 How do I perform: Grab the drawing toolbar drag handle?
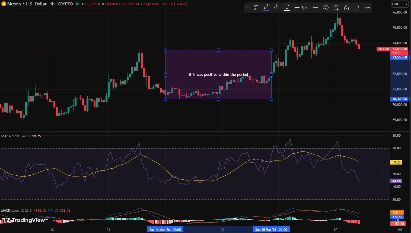point(247,8)
